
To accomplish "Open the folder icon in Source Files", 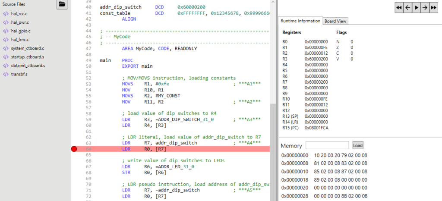I will tap(62, 4).
